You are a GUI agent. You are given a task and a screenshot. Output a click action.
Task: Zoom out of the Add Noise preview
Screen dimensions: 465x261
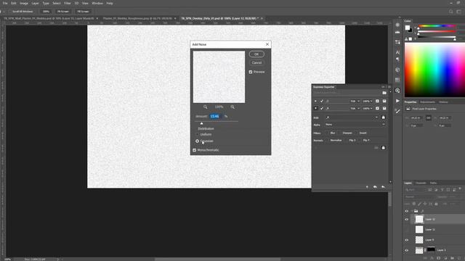[205, 107]
